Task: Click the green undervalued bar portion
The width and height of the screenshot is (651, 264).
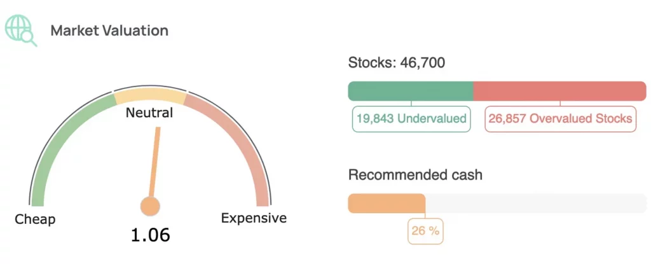Action: pos(411,91)
